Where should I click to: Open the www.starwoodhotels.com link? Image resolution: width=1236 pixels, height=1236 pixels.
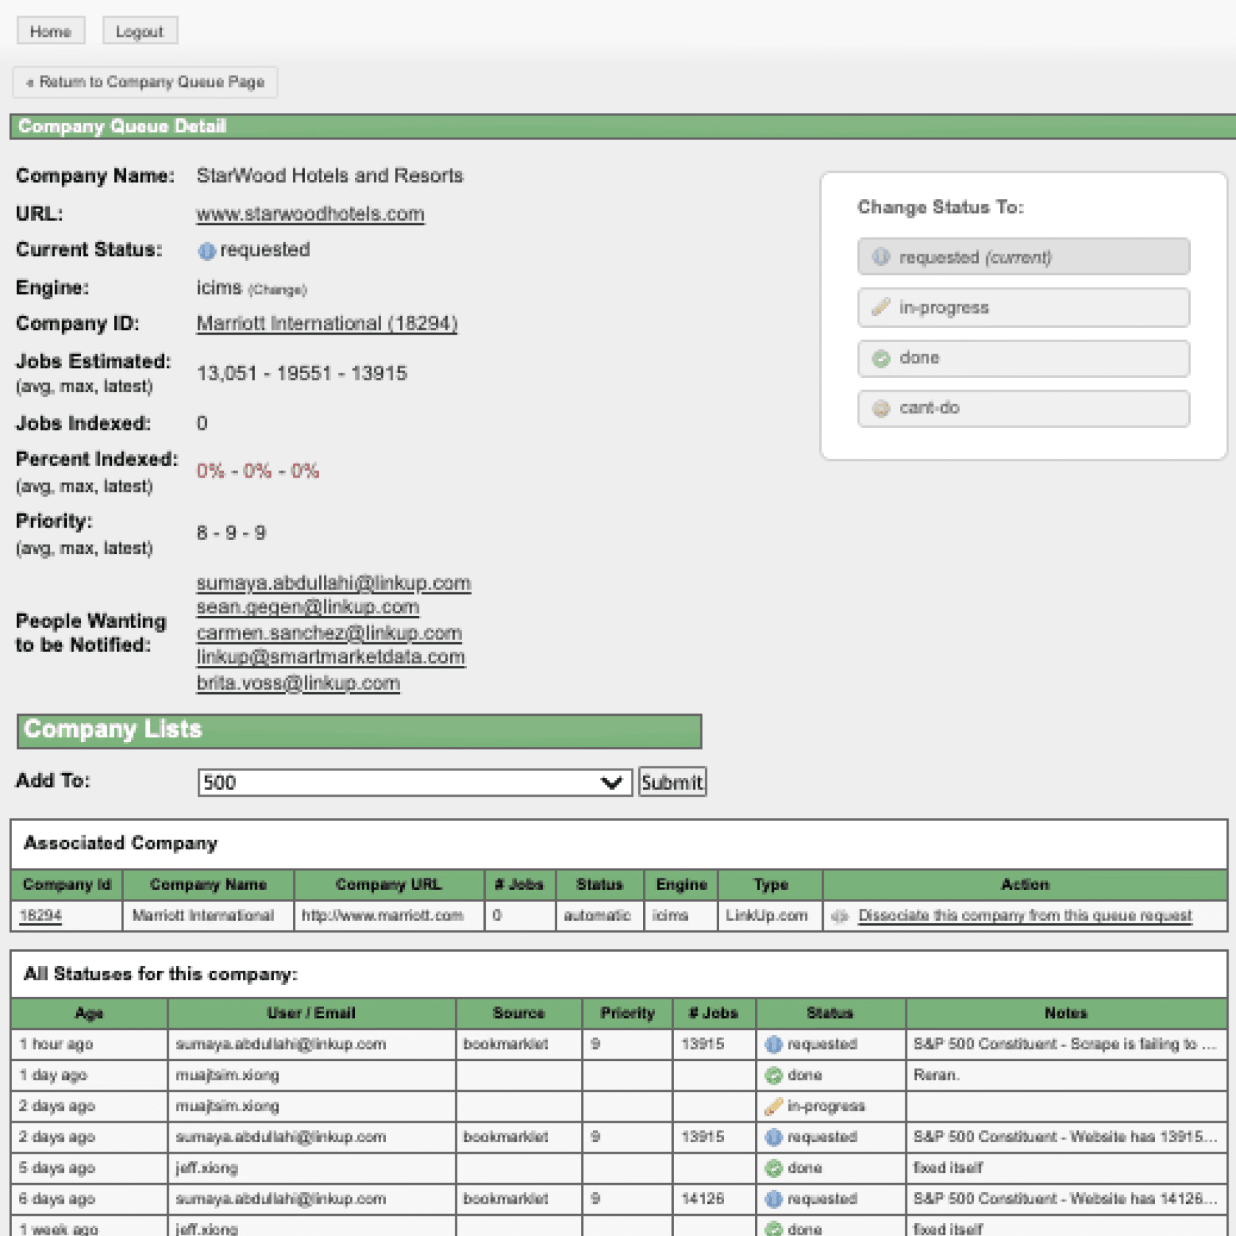click(x=310, y=214)
